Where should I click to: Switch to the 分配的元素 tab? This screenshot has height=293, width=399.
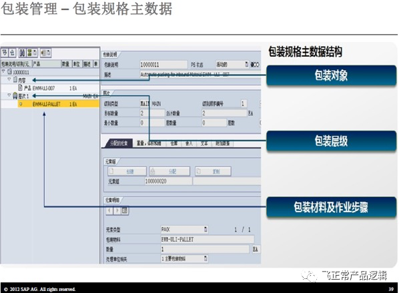point(119,143)
